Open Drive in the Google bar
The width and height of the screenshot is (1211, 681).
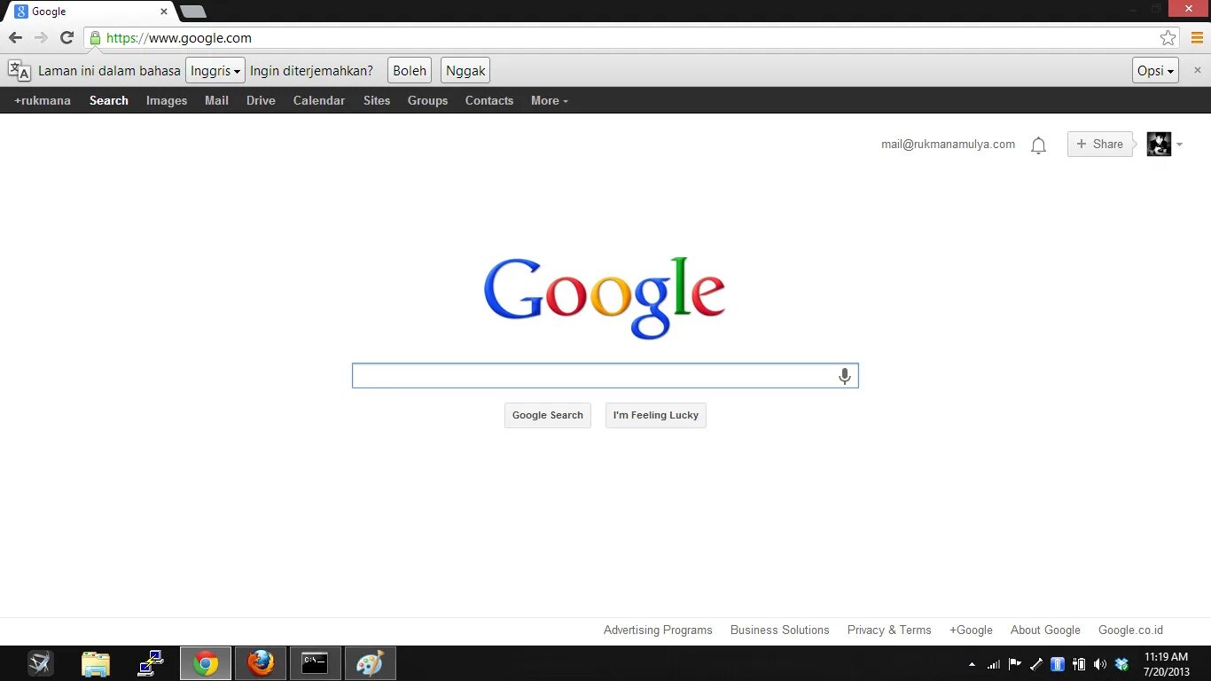click(261, 101)
